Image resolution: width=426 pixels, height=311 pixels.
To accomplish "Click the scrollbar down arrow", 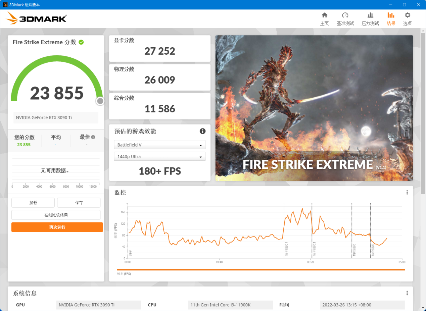I will click(x=423, y=308).
